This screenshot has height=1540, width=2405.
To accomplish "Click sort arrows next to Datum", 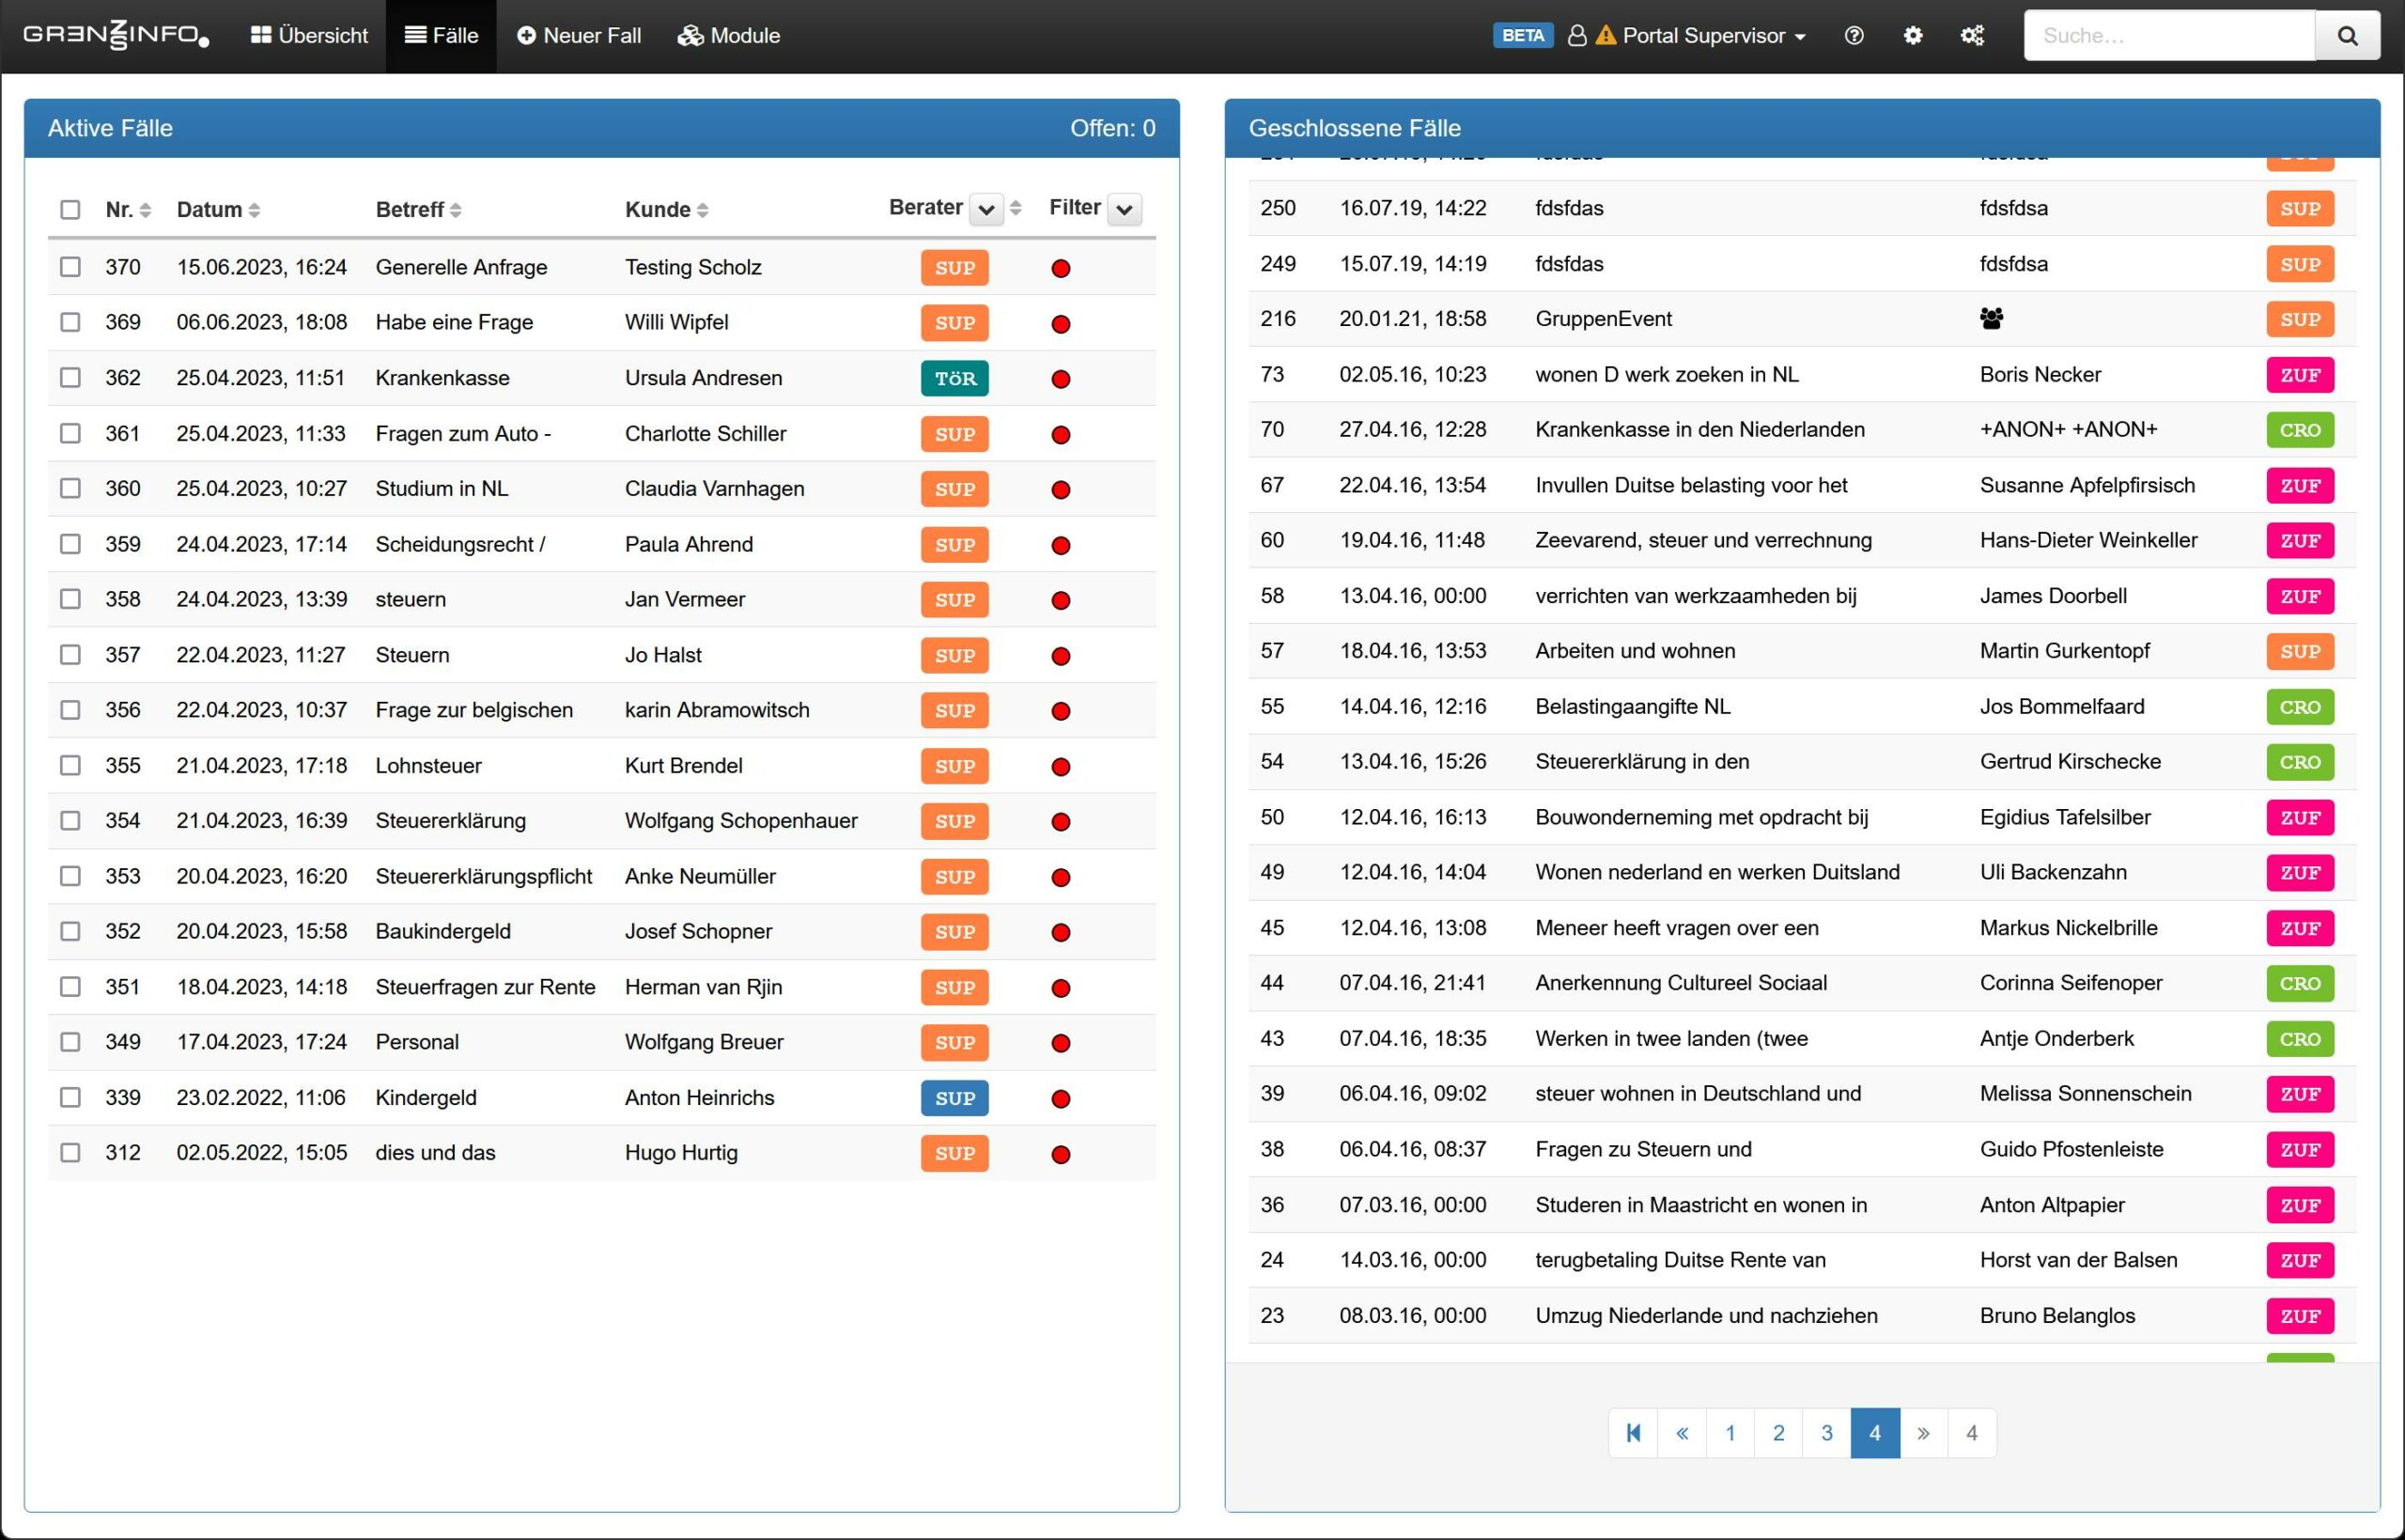I will (255, 210).
